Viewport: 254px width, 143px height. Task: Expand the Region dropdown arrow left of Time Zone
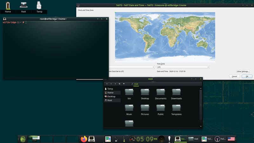coord(153,67)
